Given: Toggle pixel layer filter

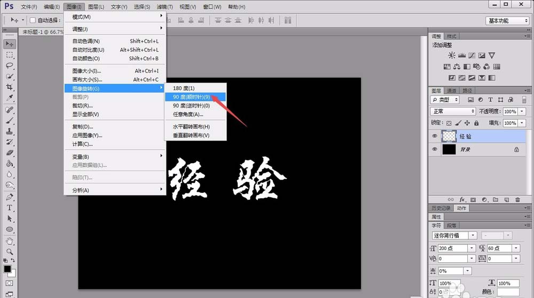Looking at the screenshot, I should (470, 100).
